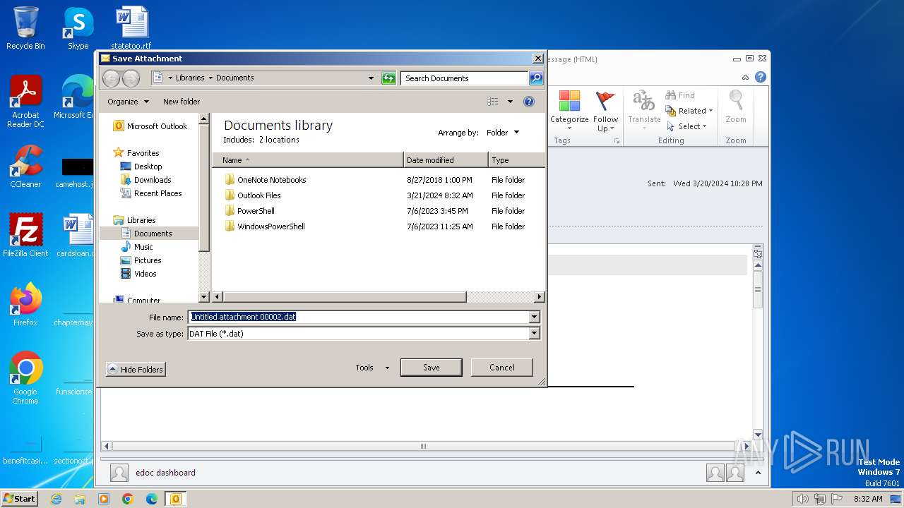The height and width of the screenshot is (508, 904).
Task: Click the edoc dashboard contact picture
Action: [119, 473]
